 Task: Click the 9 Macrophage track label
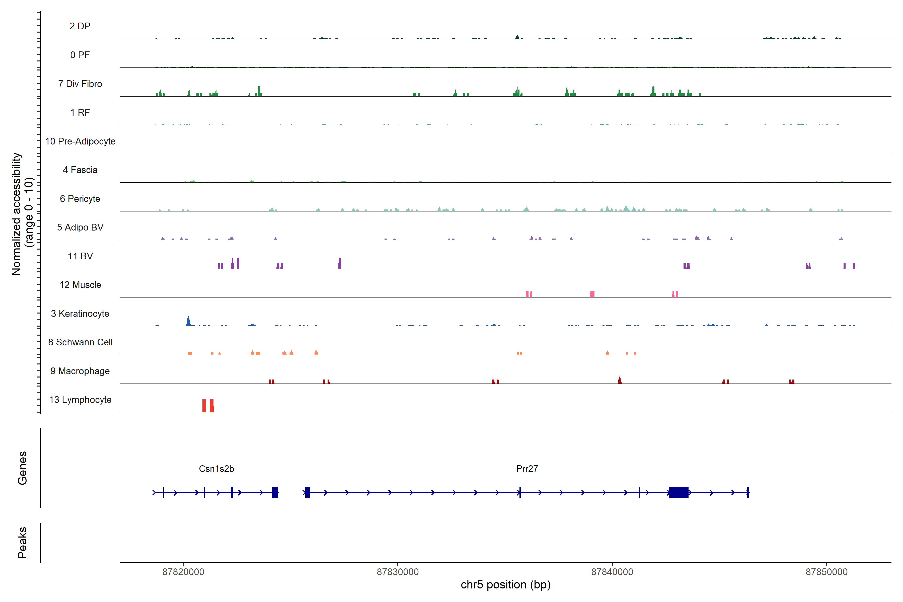point(80,371)
